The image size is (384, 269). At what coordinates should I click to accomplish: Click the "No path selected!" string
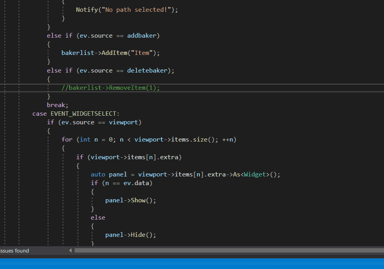[138, 10]
